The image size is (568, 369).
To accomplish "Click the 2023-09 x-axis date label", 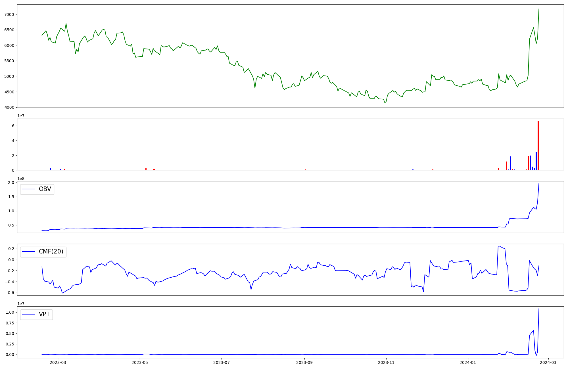I will pyautogui.click(x=304, y=362).
